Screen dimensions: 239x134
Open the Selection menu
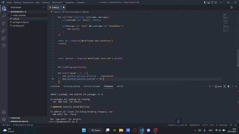28,3
